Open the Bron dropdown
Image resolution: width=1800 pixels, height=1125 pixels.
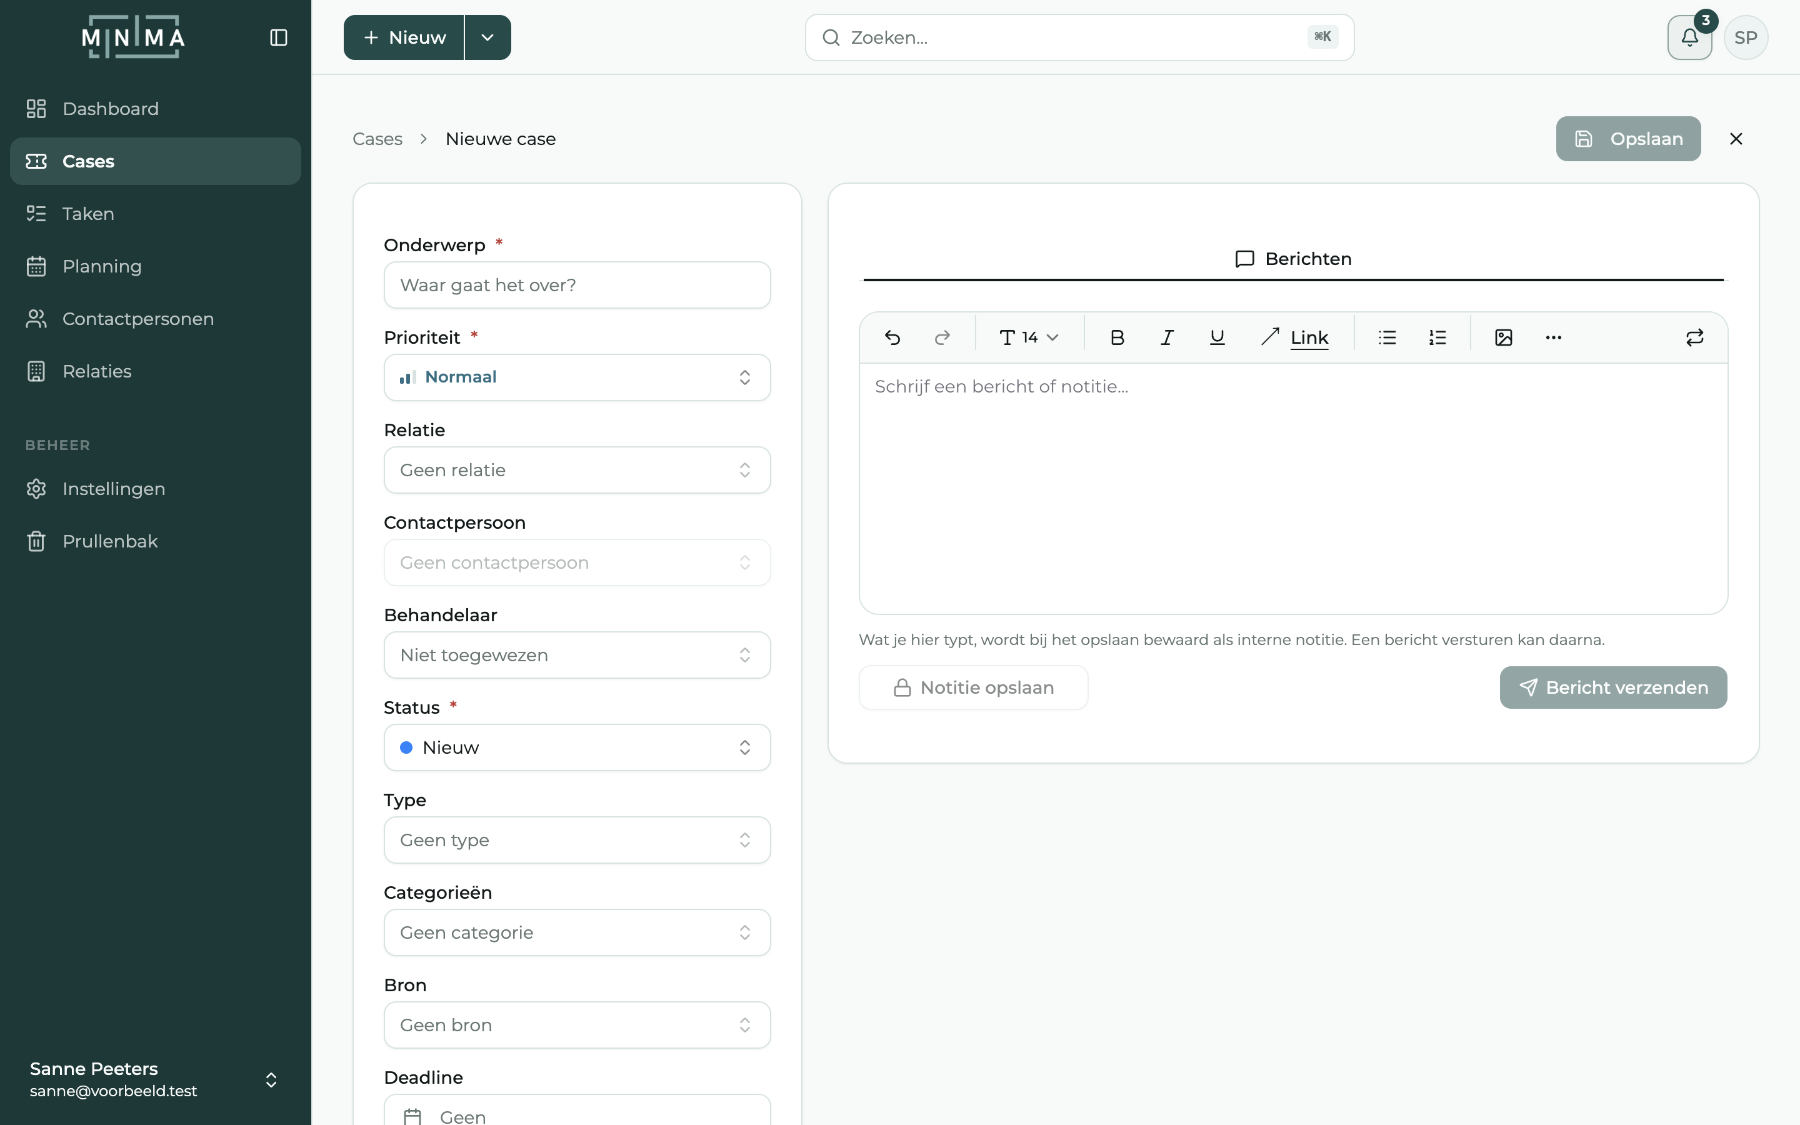577,1025
